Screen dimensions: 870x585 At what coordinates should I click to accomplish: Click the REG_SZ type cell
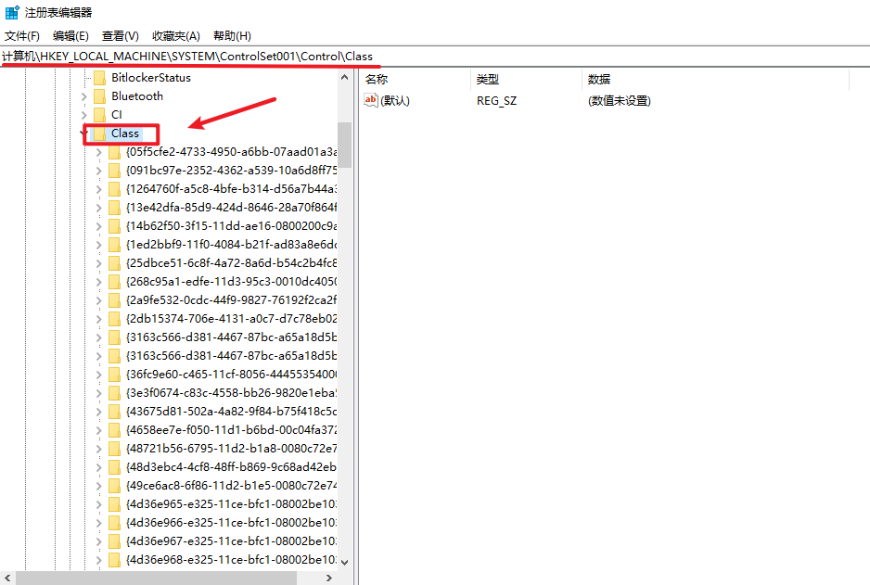click(x=496, y=101)
